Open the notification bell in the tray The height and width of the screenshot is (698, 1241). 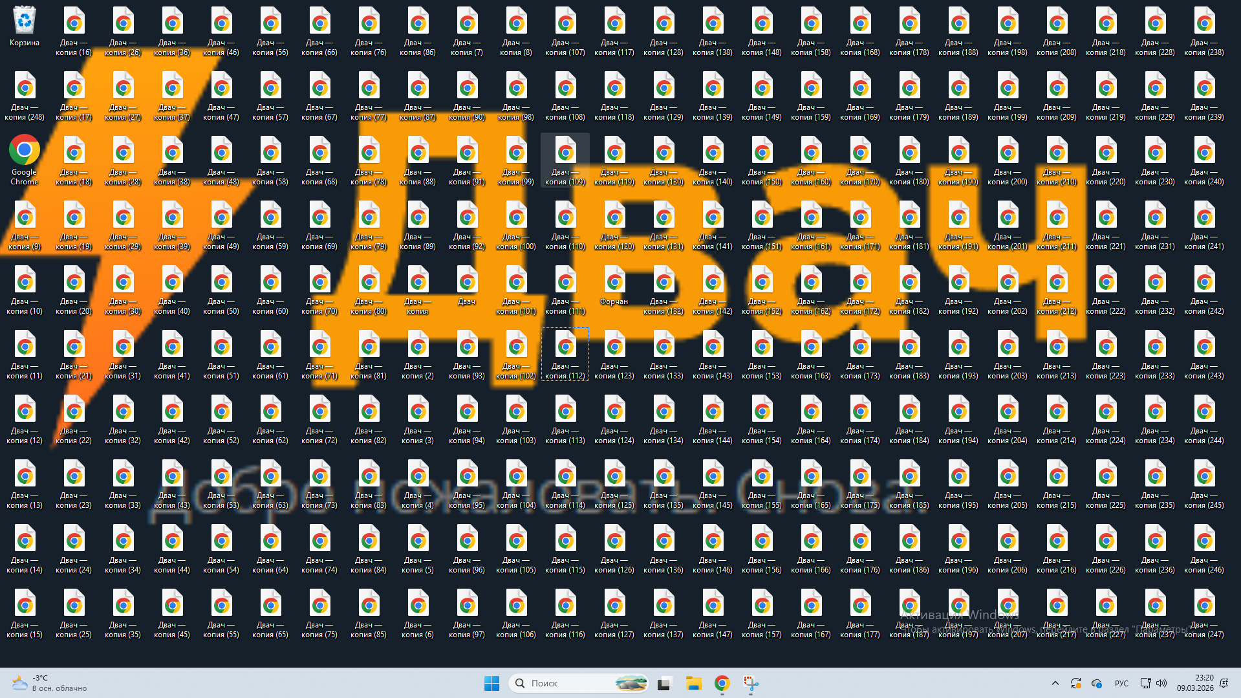pyautogui.click(x=1224, y=683)
